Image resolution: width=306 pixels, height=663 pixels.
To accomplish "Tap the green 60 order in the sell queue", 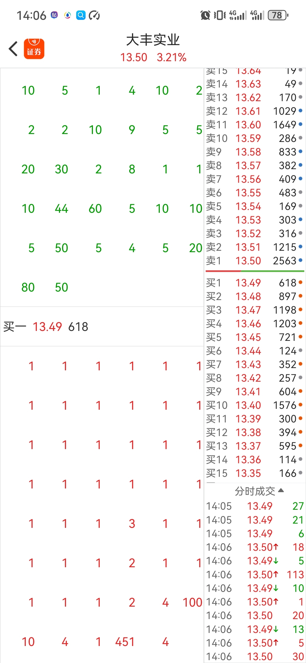I will click(95, 209).
